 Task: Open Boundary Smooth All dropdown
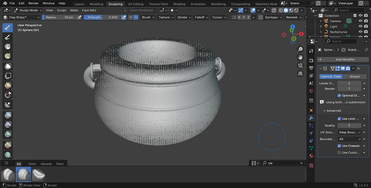click(x=350, y=139)
